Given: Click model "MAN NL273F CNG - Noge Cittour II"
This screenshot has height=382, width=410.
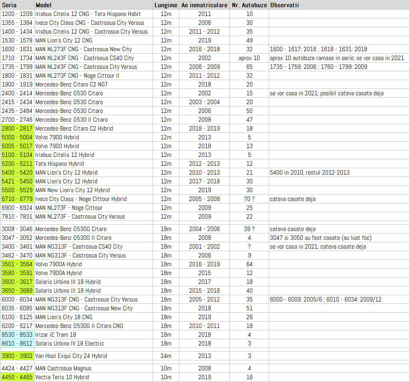Looking at the screenshot, I should [x=77, y=76].
